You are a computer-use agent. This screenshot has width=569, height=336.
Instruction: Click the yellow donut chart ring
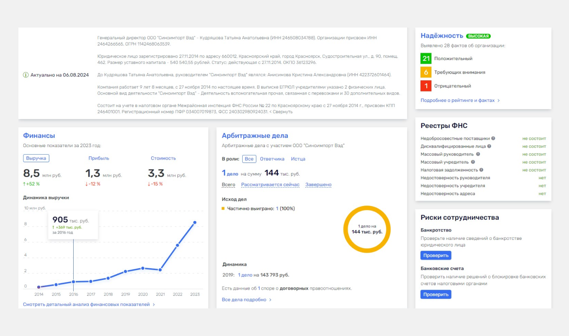pos(367,208)
